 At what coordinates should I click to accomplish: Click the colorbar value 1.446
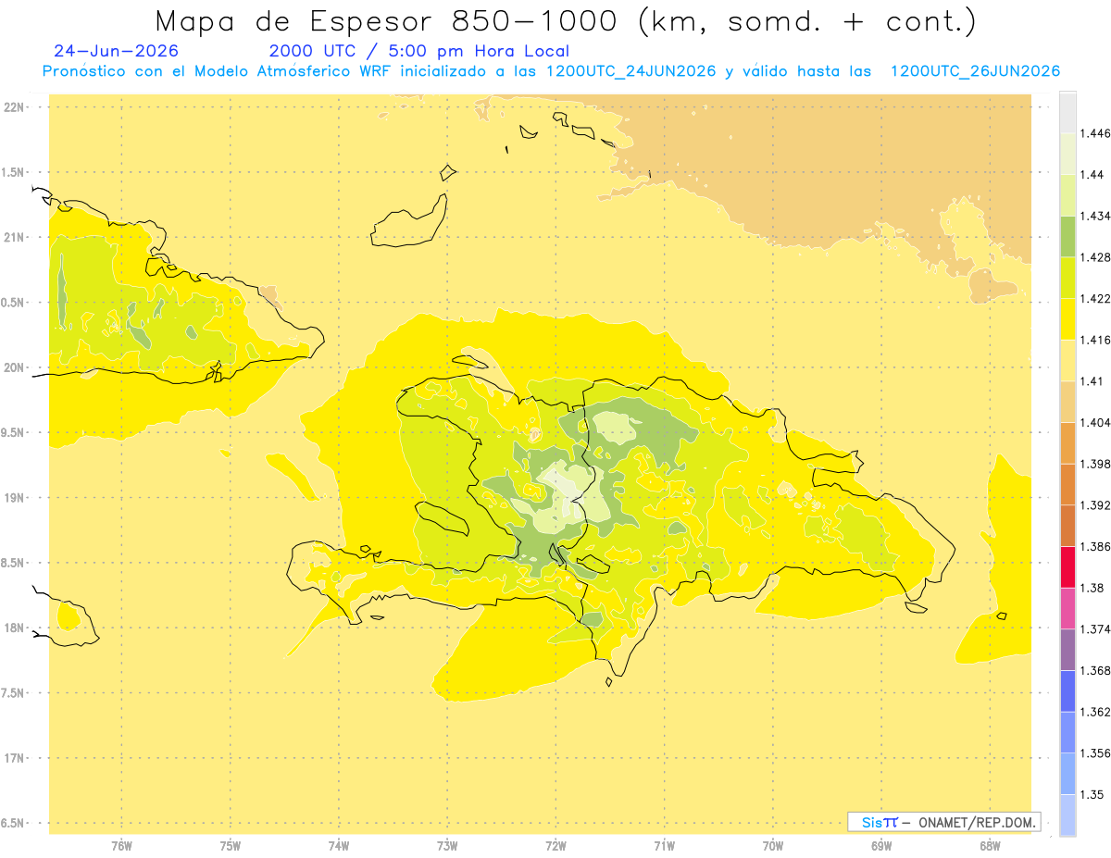click(x=1095, y=133)
